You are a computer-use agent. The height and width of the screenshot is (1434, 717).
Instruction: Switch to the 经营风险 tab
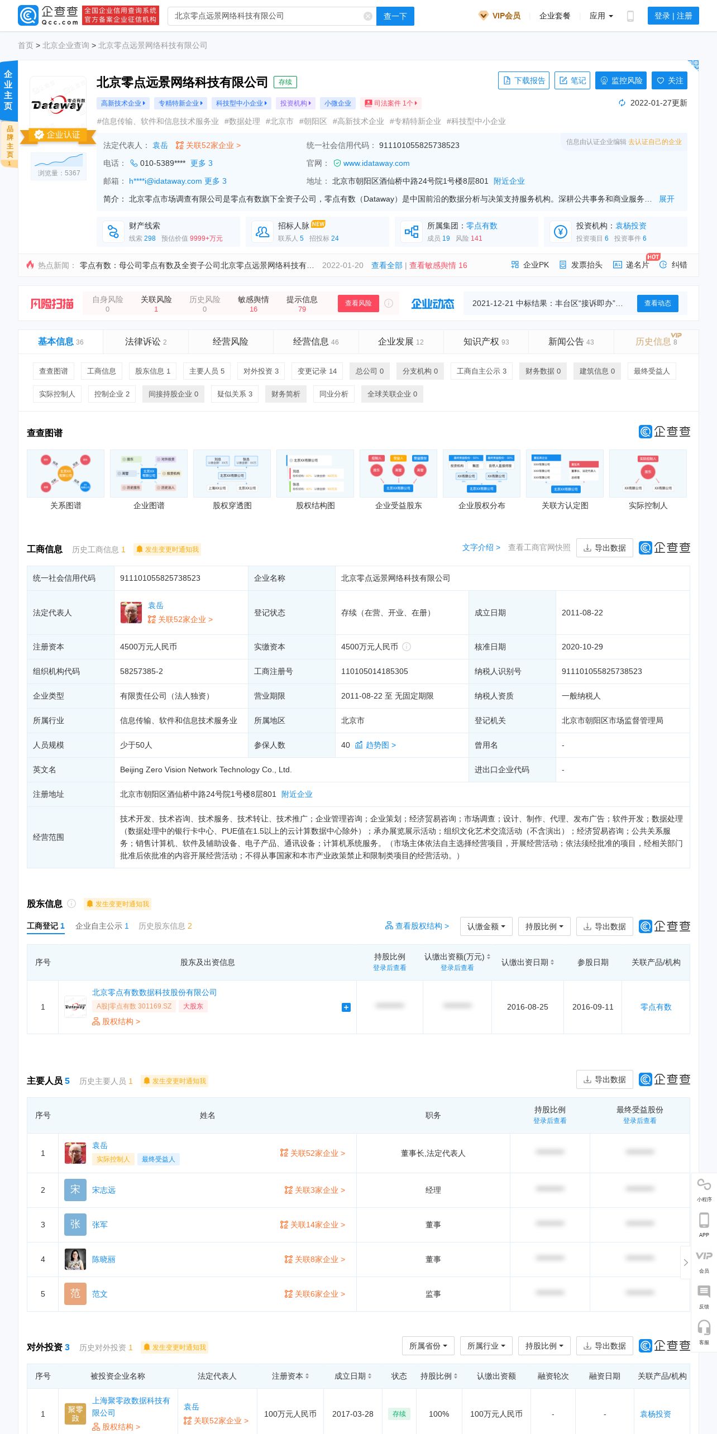(x=231, y=342)
